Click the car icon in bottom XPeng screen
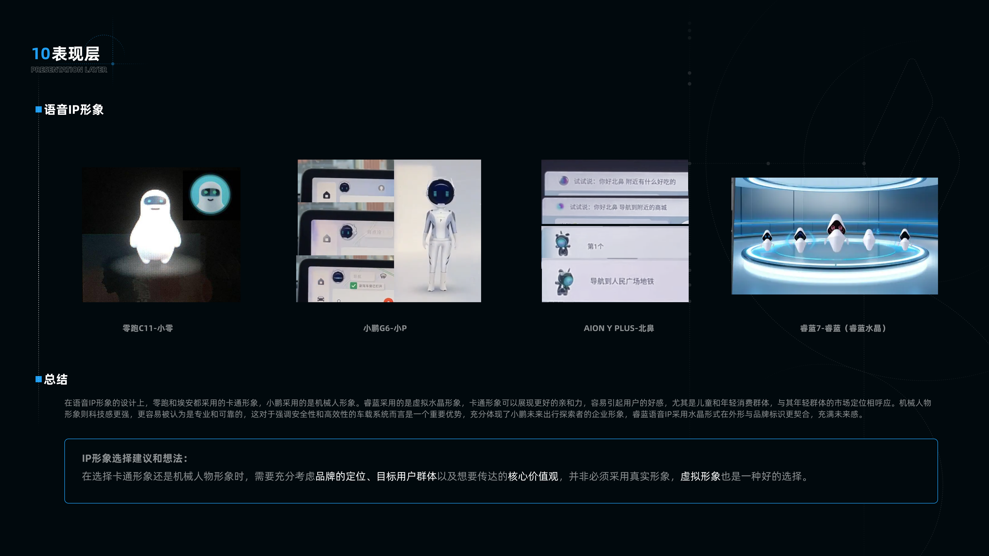Image resolution: width=989 pixels, height=556 pixels. pyautogui.click(x=321, y=299)
